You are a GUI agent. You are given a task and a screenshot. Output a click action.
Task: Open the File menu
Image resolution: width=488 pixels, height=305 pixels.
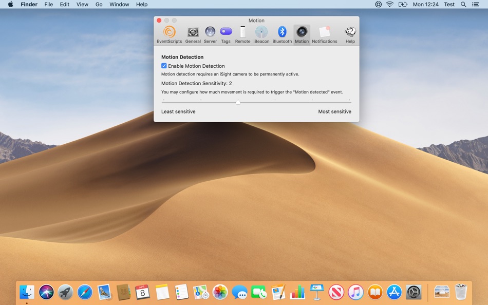pos(49,4)
